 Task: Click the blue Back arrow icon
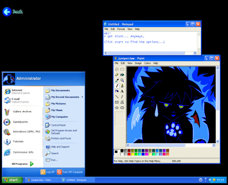tap(7, 12)
